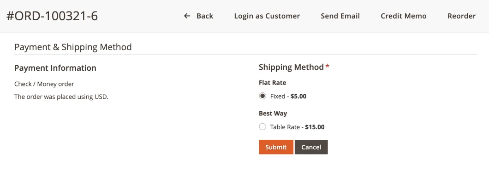Image resolution: width=489 pixels, height=171 pixels.
Task: Click the left arrow icon beside Back
Action: point(187,16)
